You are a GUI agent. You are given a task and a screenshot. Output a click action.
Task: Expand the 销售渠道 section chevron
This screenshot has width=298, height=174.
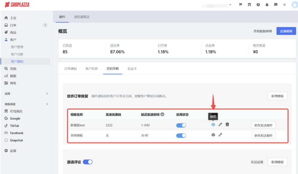pos(47,104)
